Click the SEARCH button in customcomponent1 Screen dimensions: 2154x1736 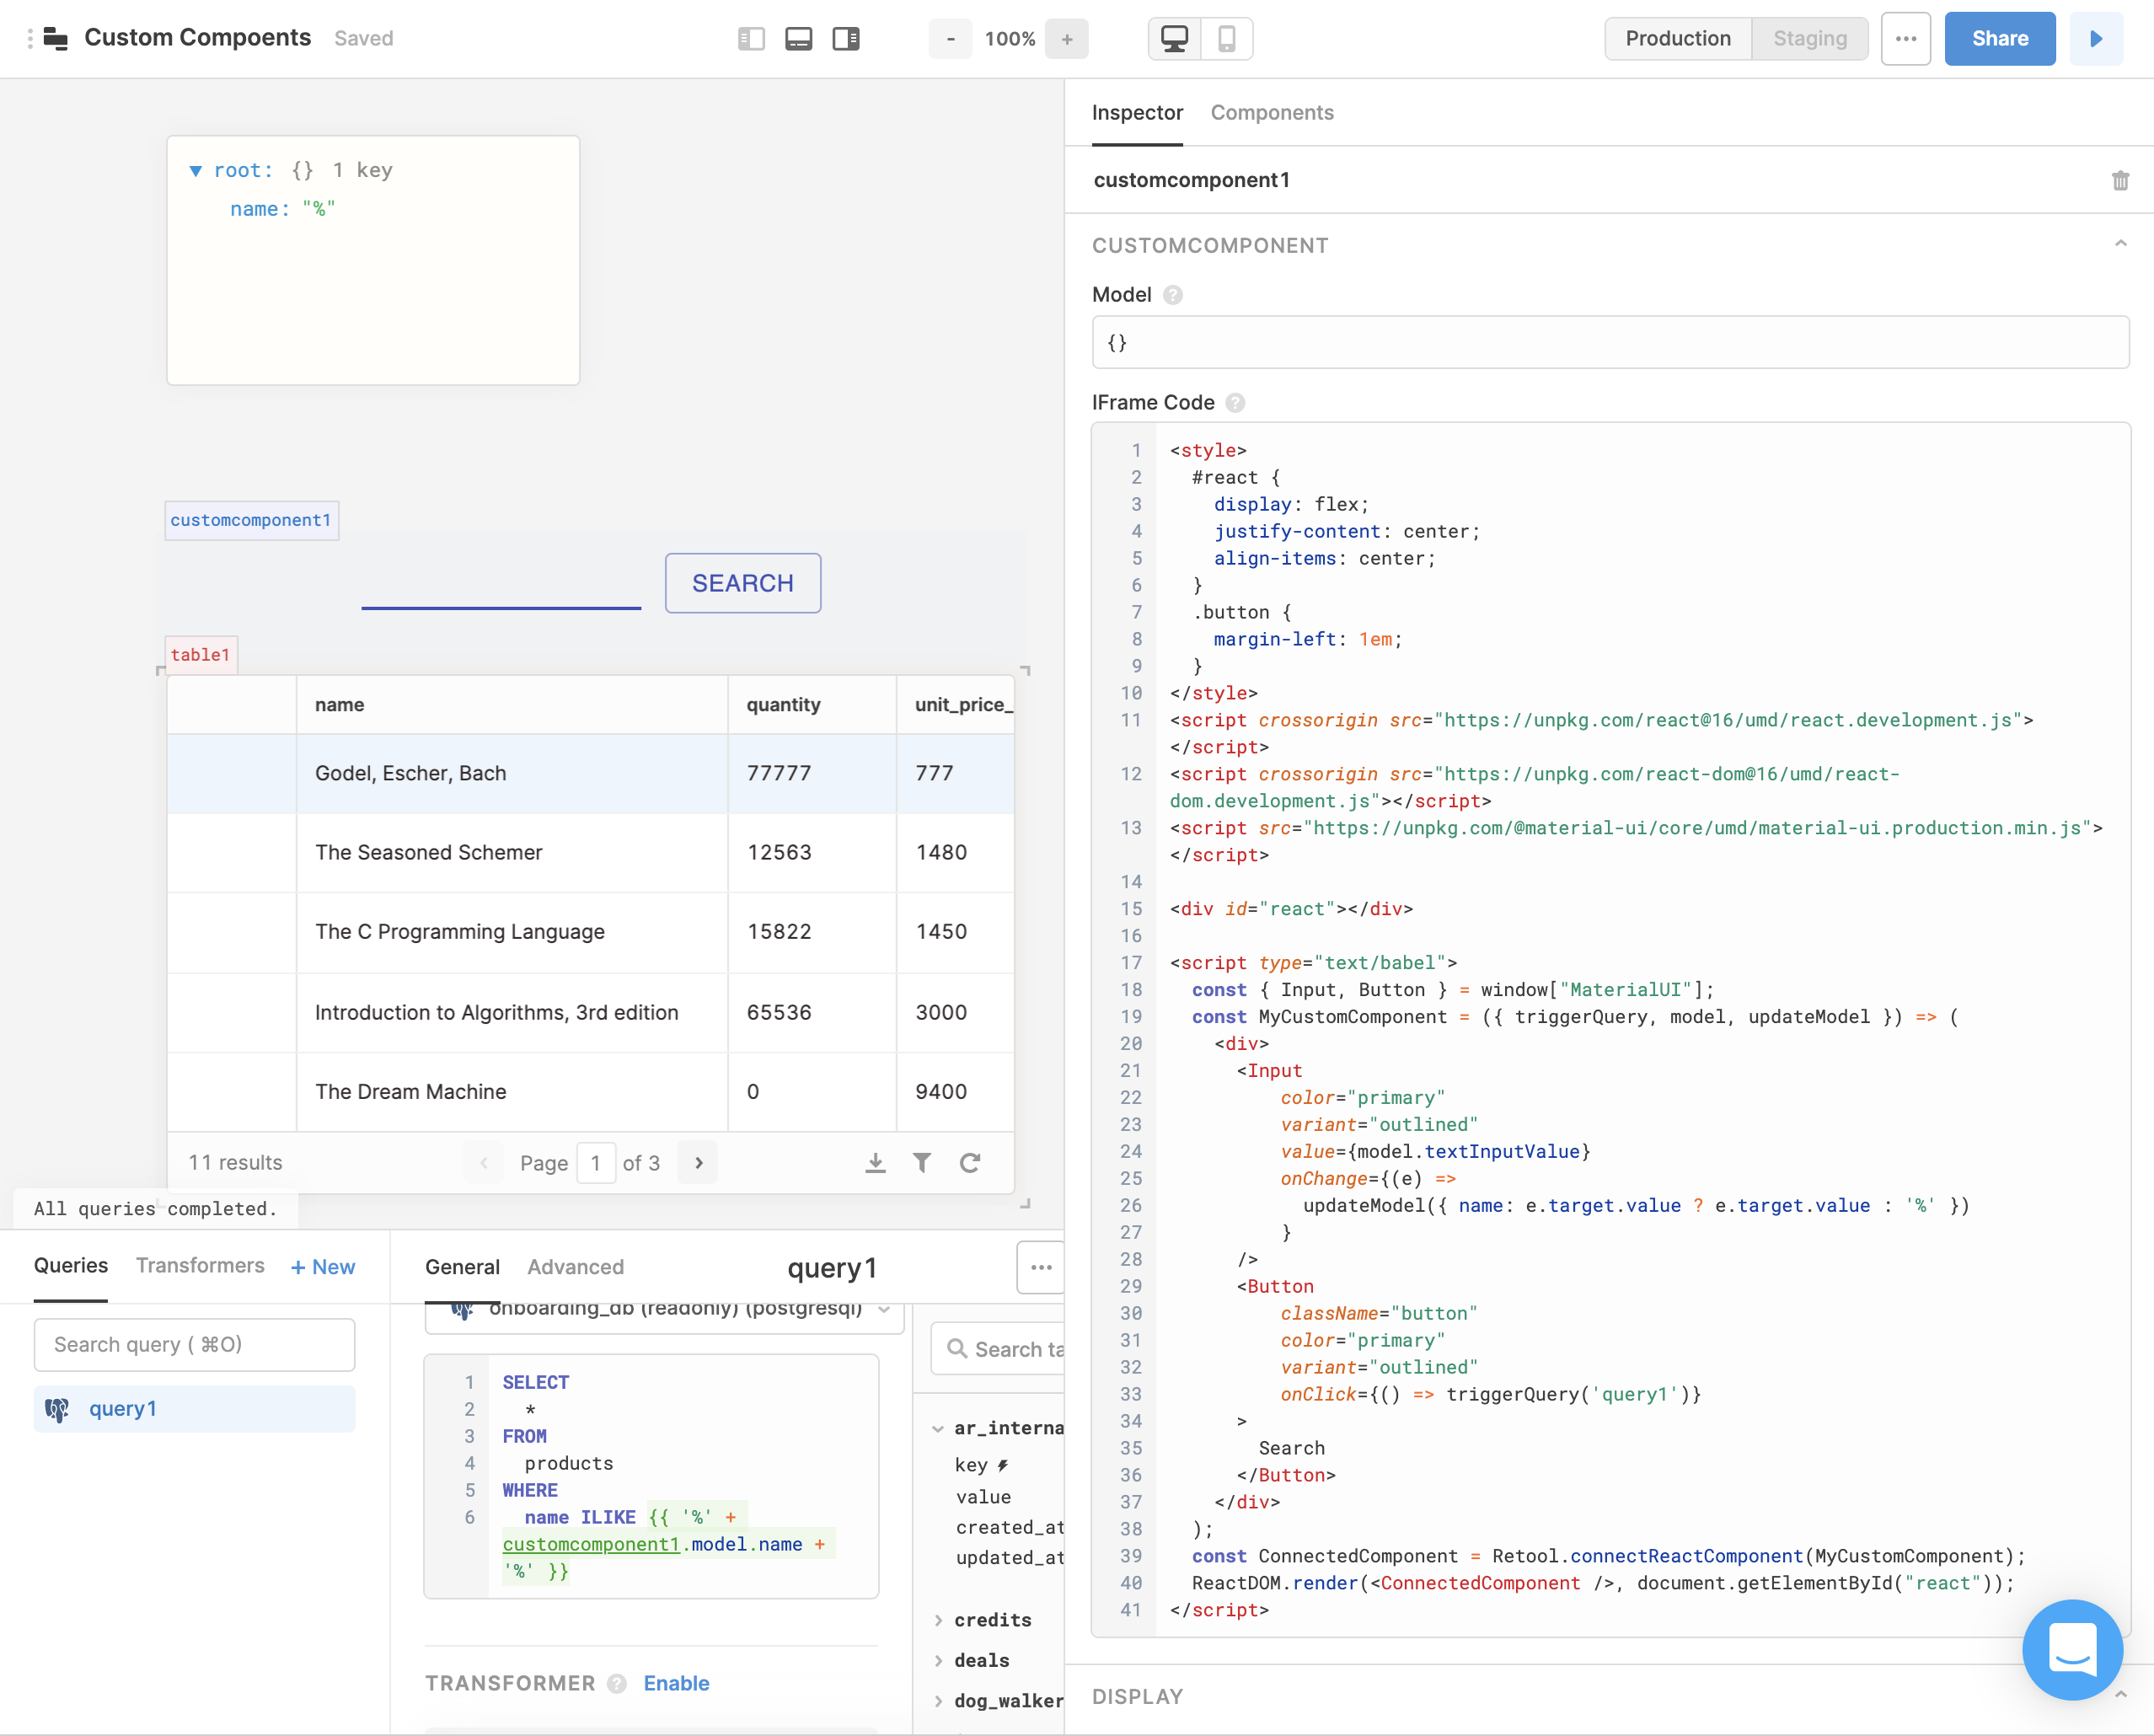tap(743, 583)
